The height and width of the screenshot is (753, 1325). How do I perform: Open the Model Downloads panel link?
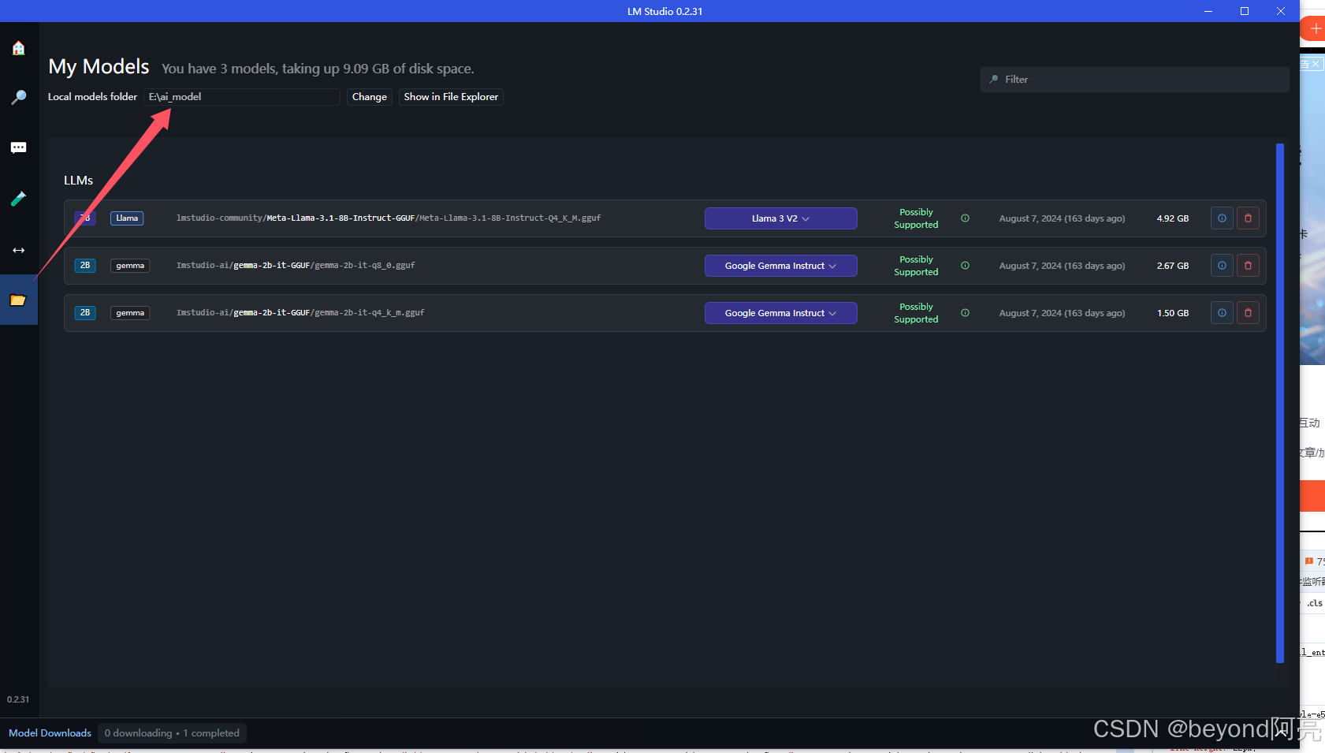[50, 733]
